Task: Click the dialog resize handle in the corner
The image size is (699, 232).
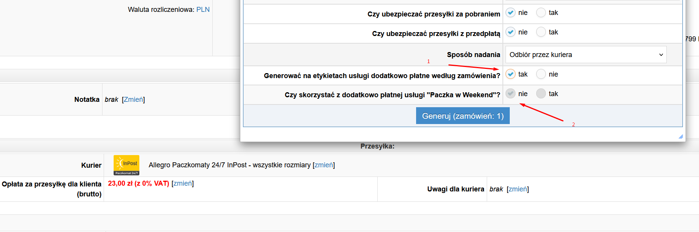Action: (x=681, y=137)
